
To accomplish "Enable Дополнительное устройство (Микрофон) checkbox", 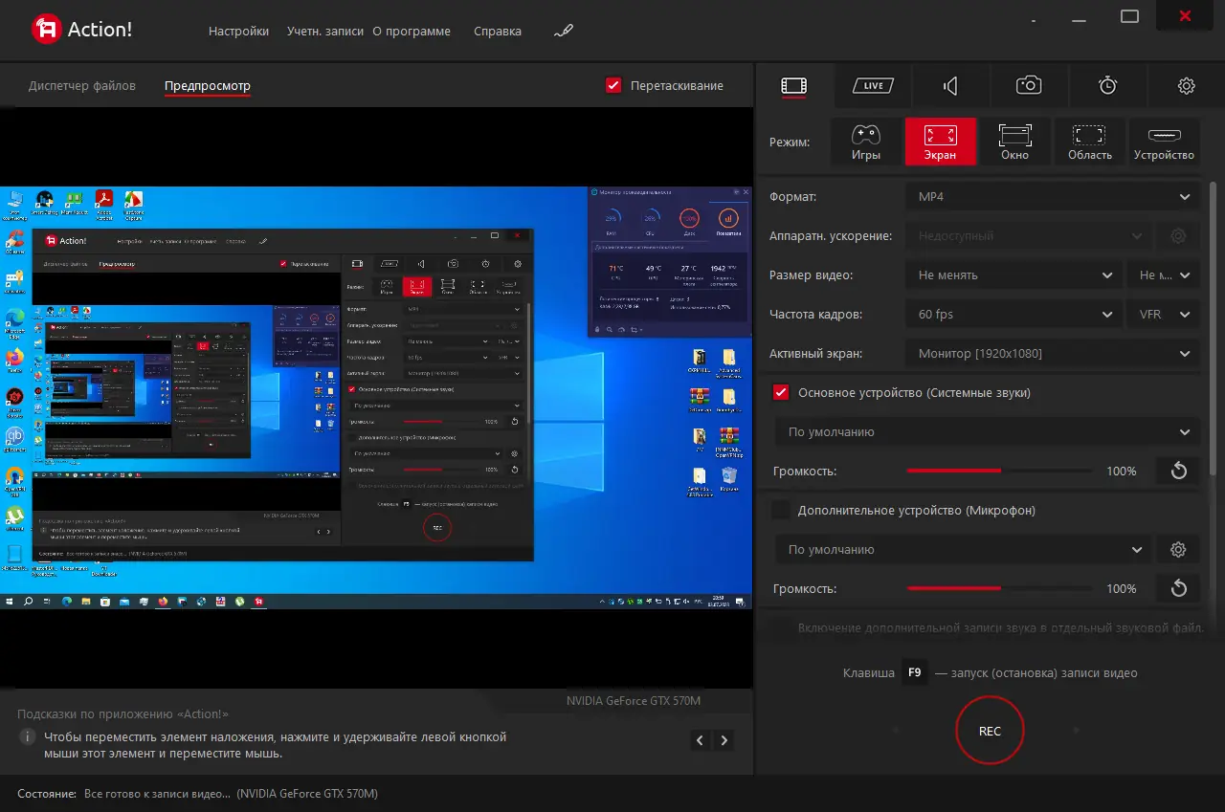I will [x=781, y=511].
